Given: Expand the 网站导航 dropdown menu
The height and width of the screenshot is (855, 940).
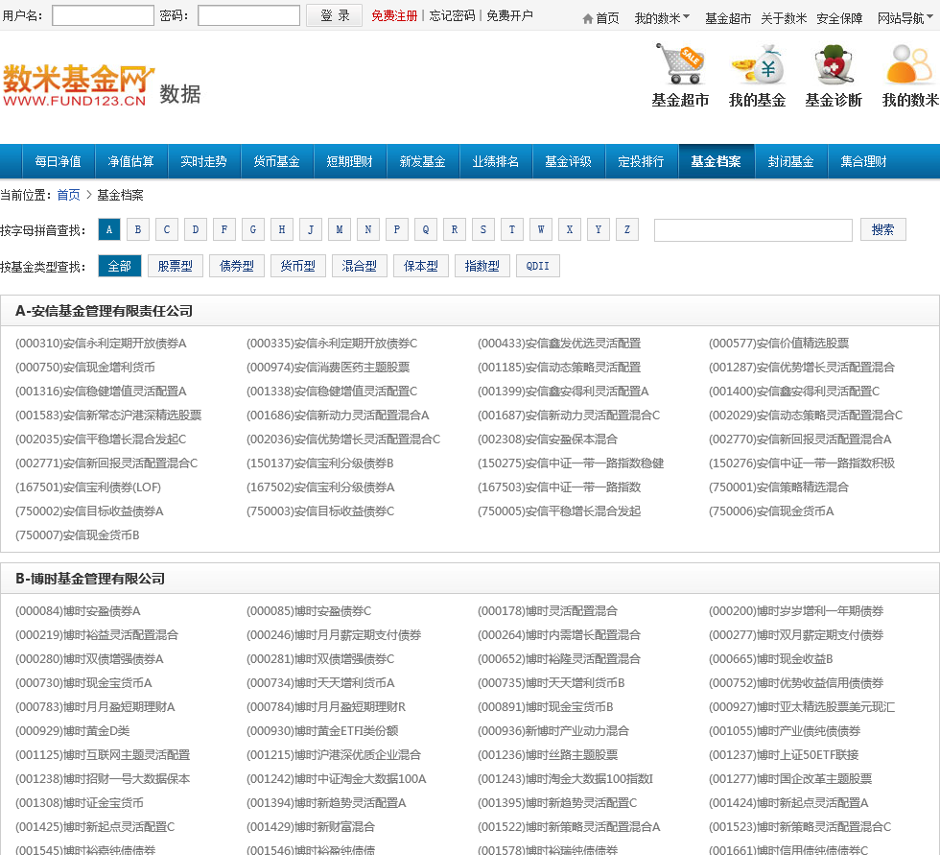Looking at the screenshot, I should [x=905, y=18].
